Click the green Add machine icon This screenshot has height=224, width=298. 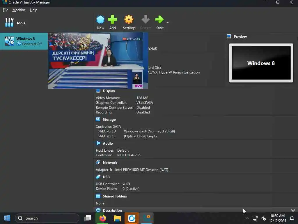coord(112,20)
